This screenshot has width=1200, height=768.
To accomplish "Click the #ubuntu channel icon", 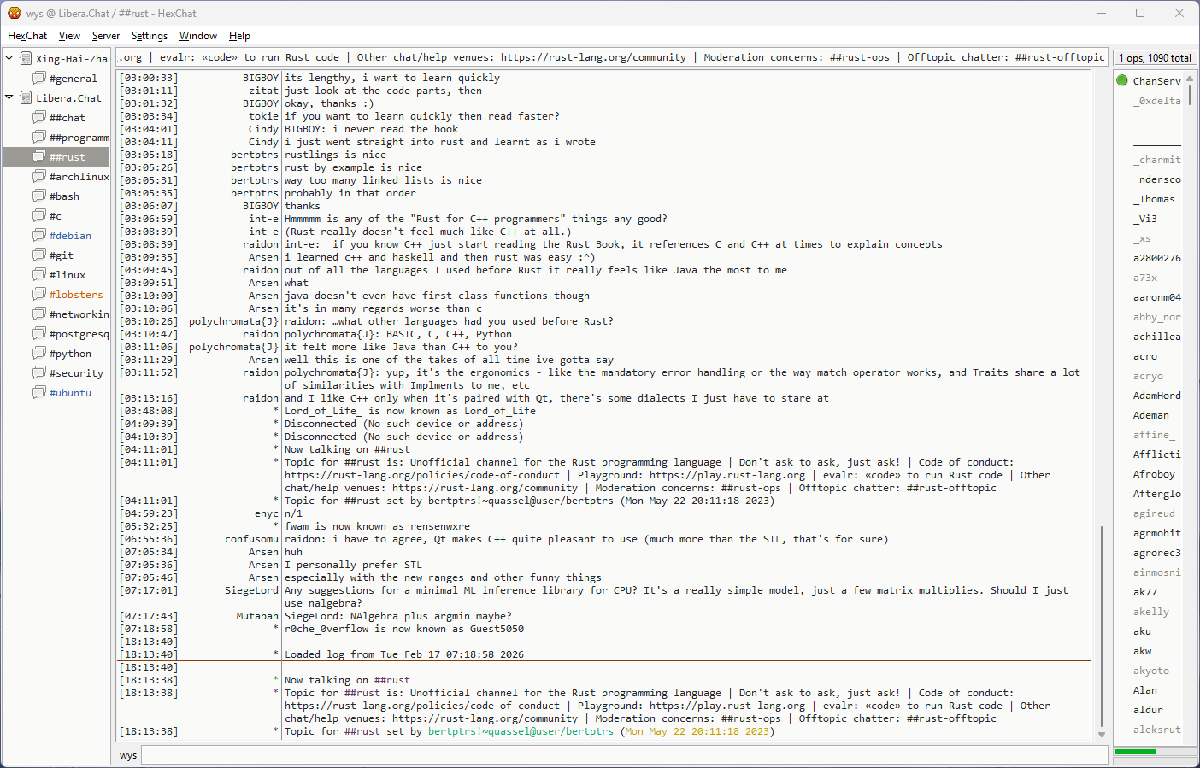I will point(39,392).
